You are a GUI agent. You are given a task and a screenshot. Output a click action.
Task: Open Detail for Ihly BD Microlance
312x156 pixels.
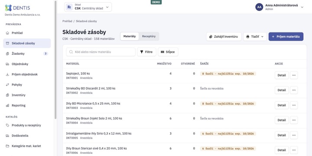[x=282, y=105]
